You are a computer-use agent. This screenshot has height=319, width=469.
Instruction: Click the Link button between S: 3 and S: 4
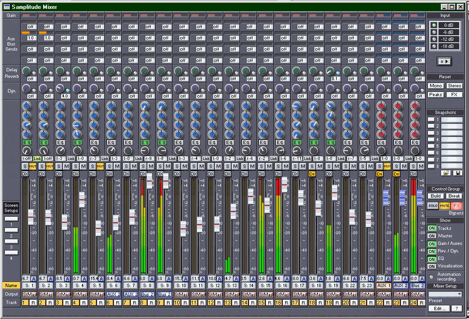coord(71,159)
